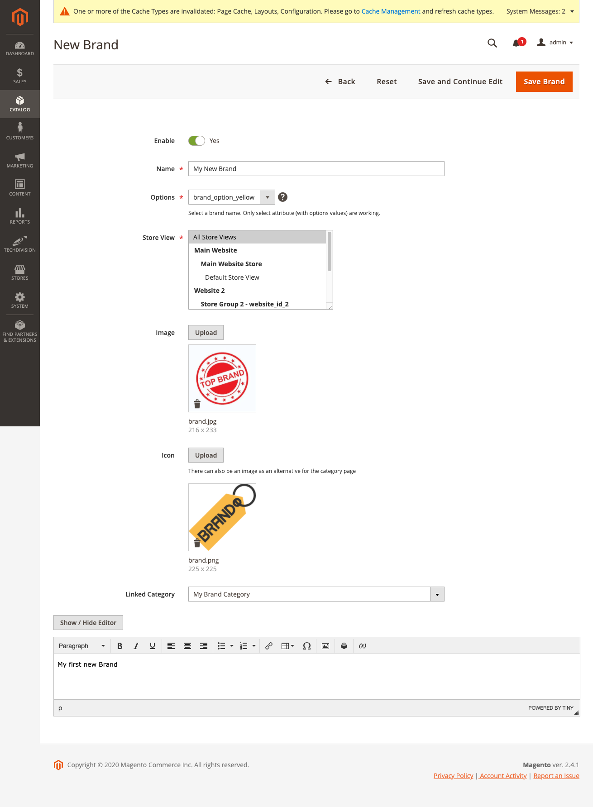The height and width of the screenshot is (807, 593).
Task: Click the Save Brand button
Action: click(x=544, y=81)
